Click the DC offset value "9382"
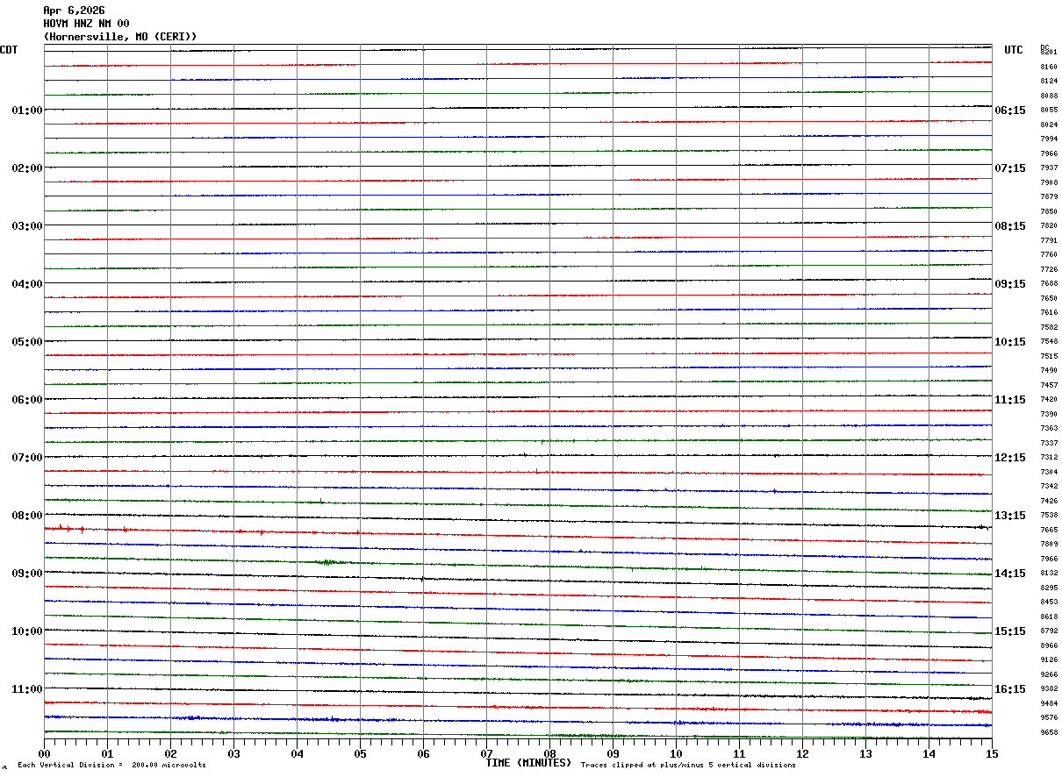The image size is (1062, 777). point(1049,689)
